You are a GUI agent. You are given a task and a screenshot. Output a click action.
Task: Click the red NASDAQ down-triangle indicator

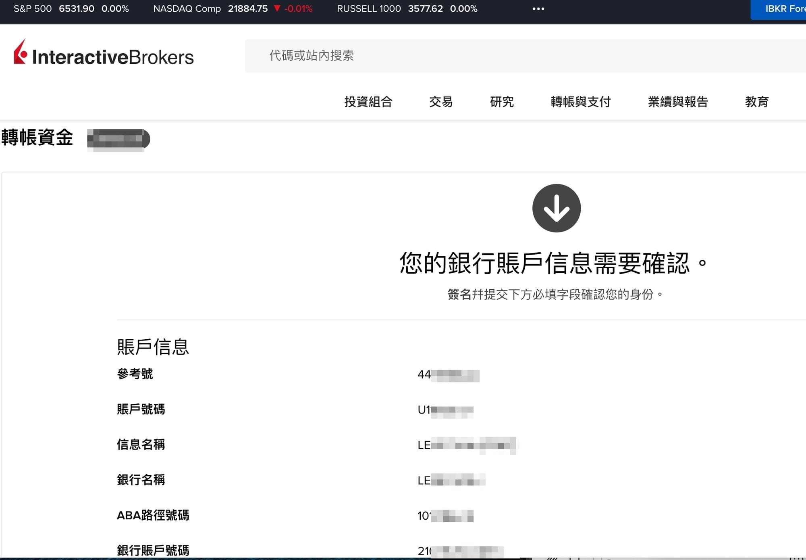(277, 8)
